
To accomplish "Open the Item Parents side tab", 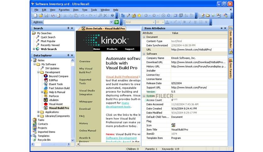I will click(231, 68).
